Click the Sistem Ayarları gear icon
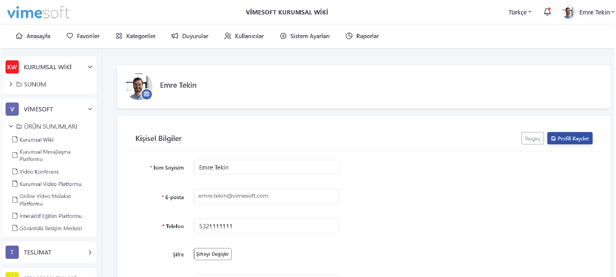Viewport: 616px width, 277px height. 283,36
